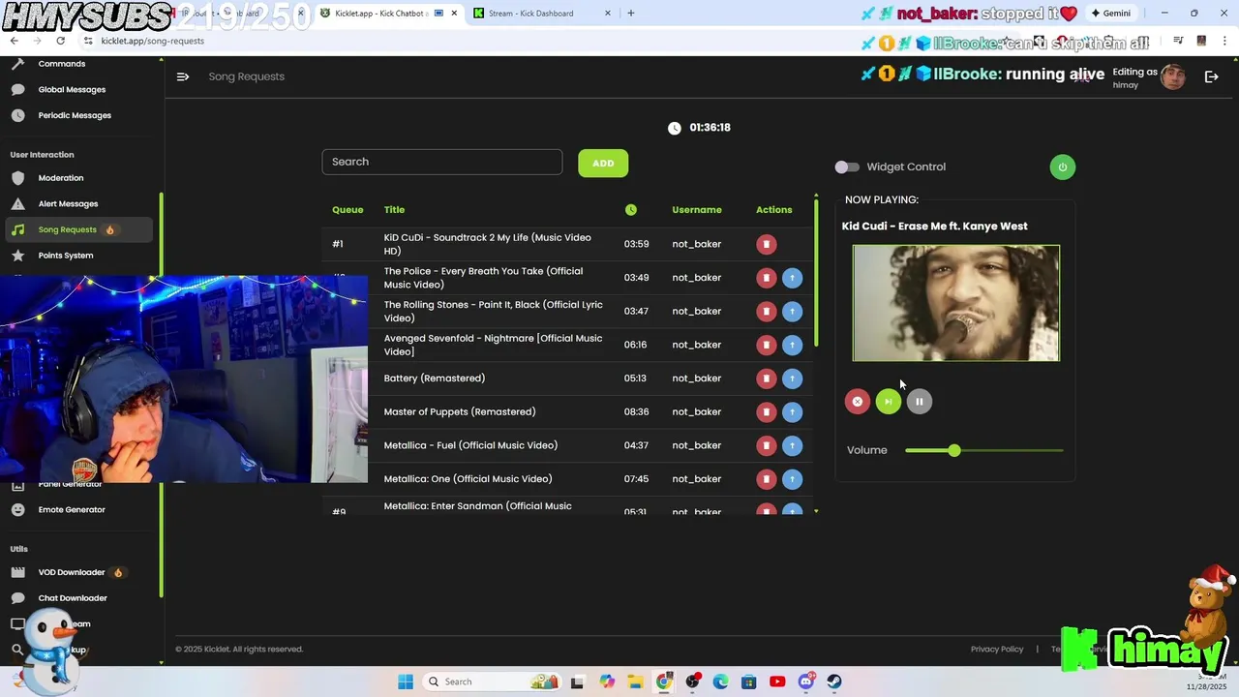1239x697 pixels.
Task: Close the Kicklet.app browser tab
Action: tap(454, 14)
